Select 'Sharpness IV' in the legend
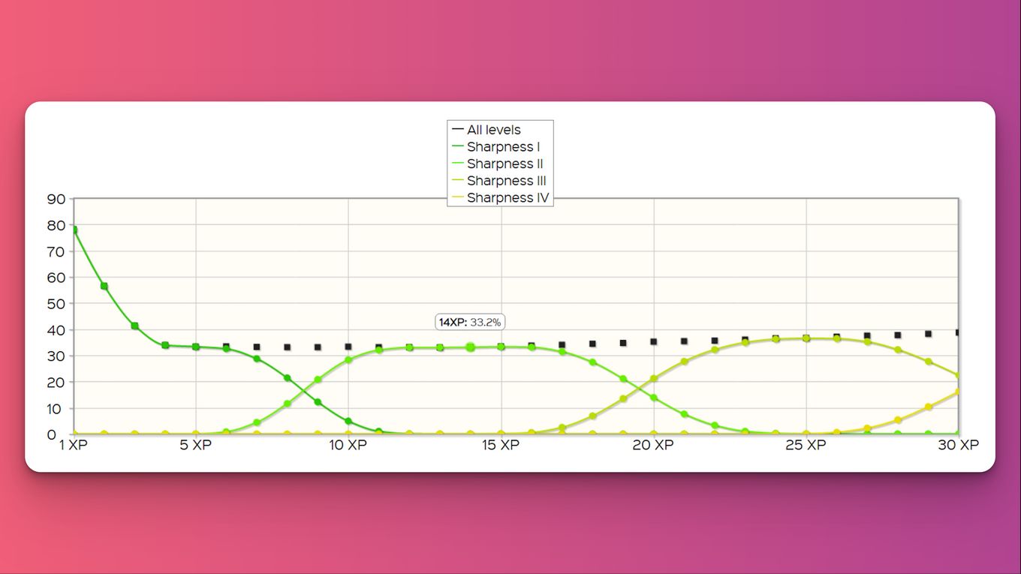The width and height of the screenshot is (1021, 574). [x=501, y=198]
